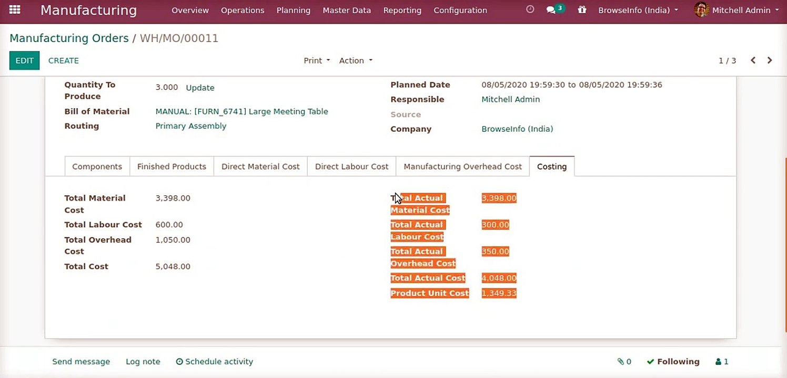The width and height of the screenshot is (787, 378).
Task: Open Mitchell Admin responsible link
Action: point(510,99)
